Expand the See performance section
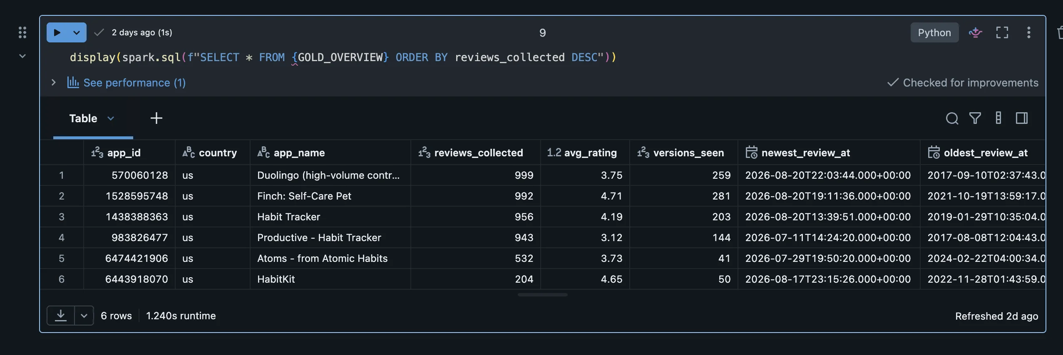 coord(53,82)
